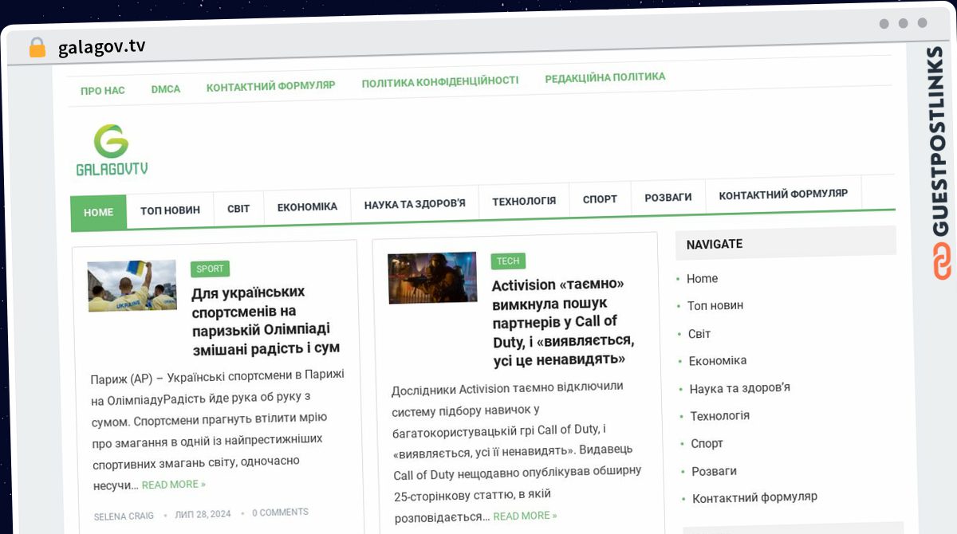Image resolution: width=957 pixels, height=534 pixels.
Task: Click the padlock icon beside galagov.tv
Action: 37,48
